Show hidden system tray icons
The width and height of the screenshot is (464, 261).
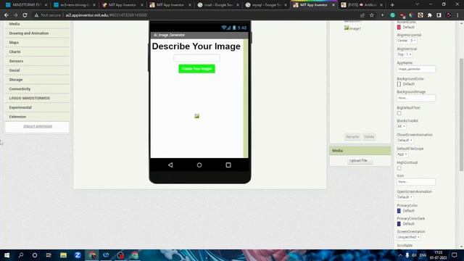click(400, 255)
